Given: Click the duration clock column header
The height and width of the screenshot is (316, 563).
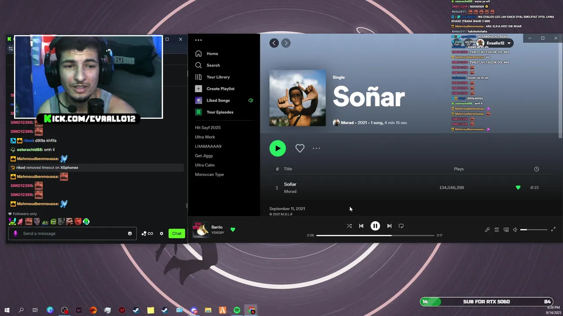Looking at the screenshot, I should [x=536, y=169].
